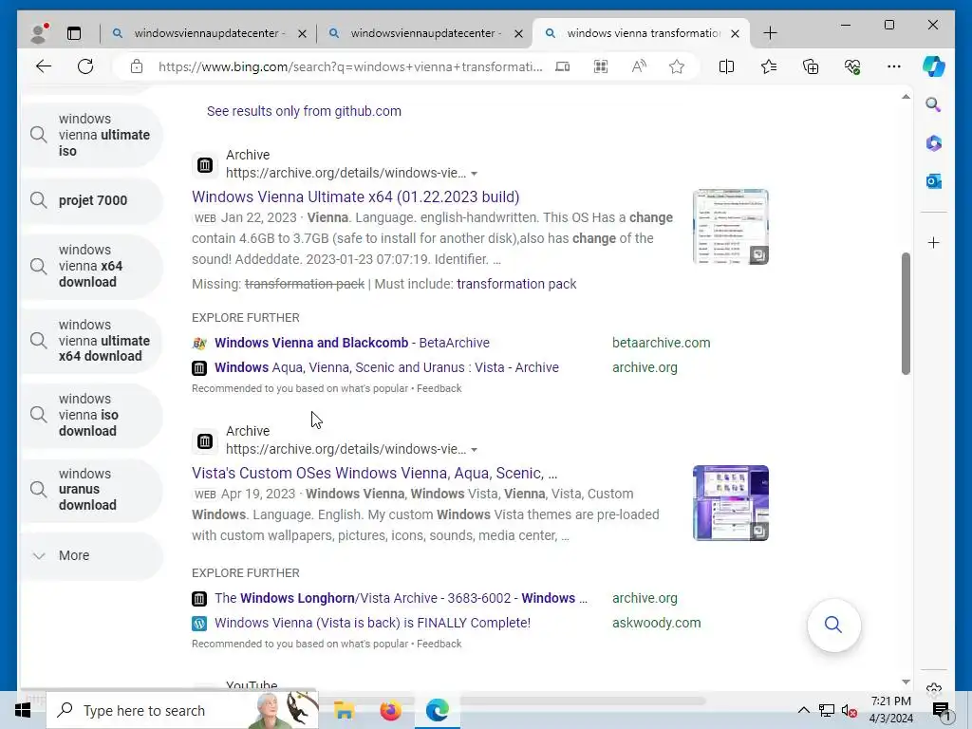972x729 pixels.
Task: Click the address bar URL field
Action: click(x=350, y=66)
